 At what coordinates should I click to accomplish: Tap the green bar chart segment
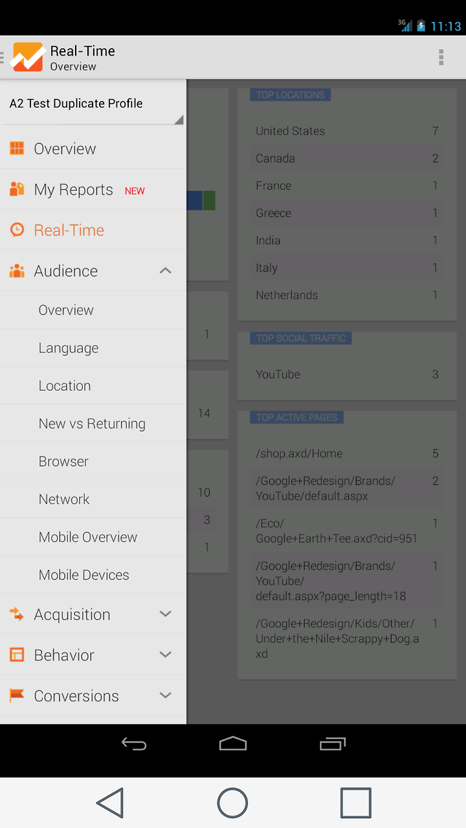(x=209, y=200)
